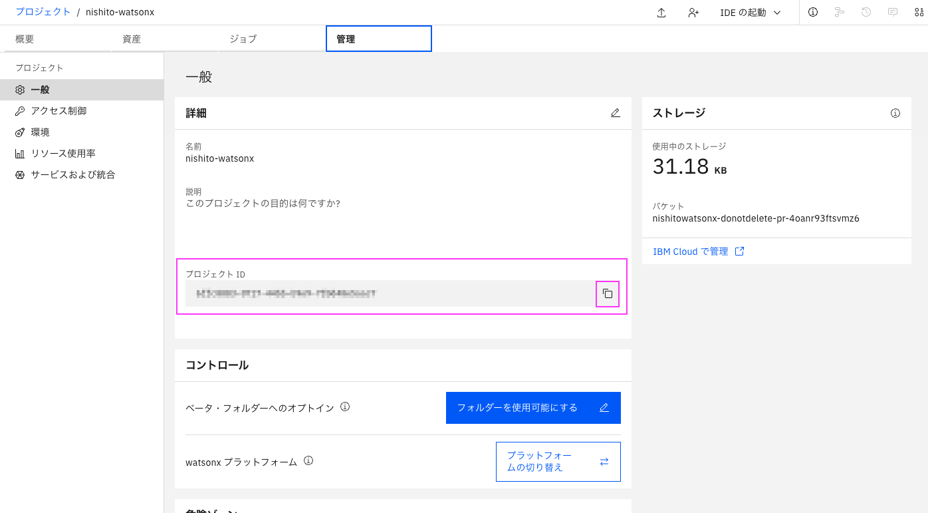Click the external link icon after IBM Cloud で管理

[x=740, y=252]
